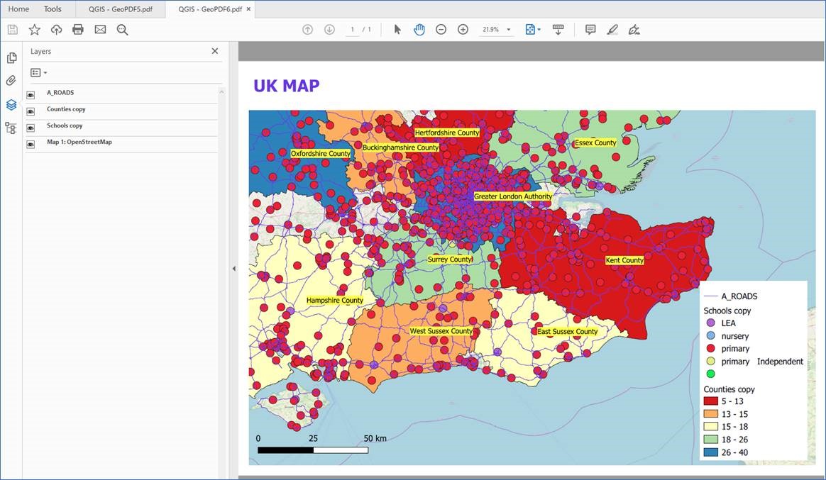Open the Layers panel options menu

click(x=38, y=72)
